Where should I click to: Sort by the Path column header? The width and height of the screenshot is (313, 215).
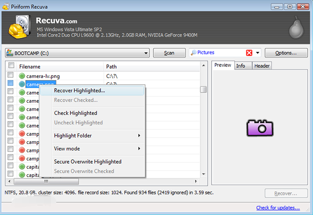(152, 66)
